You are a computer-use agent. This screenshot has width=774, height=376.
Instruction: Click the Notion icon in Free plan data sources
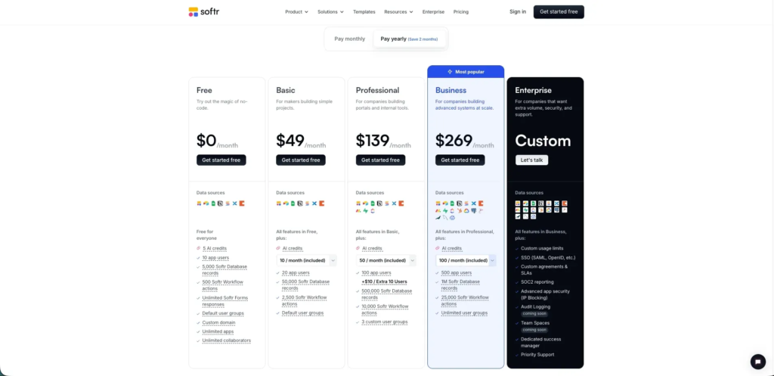pos(221,203)
